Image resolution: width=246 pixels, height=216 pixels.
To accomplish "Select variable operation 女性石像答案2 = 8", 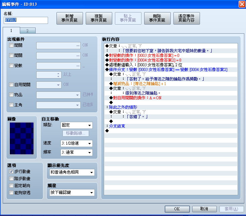I will (171, 60).
